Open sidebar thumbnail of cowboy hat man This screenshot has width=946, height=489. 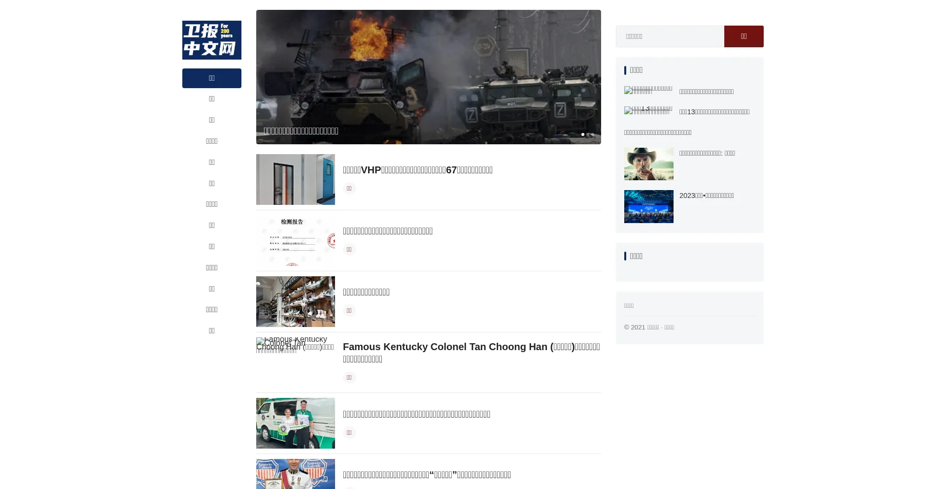pyautogui.click(x=648, y=164)
